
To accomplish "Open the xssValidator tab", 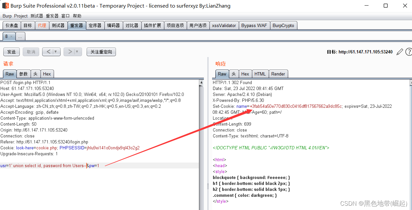I will point(224,25).
